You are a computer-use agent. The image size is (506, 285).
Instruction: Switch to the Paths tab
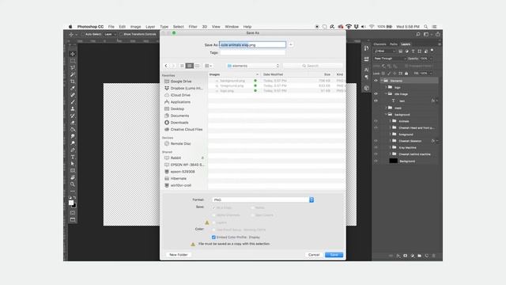[394, 44]
